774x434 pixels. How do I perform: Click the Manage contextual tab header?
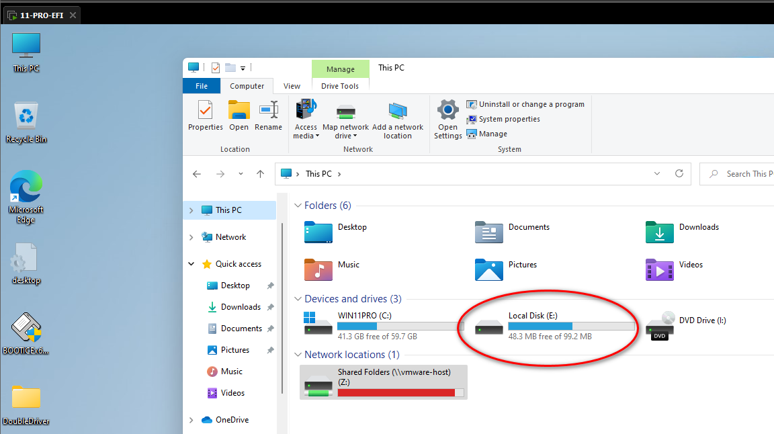pyautogui.click(x=341, y=69)
